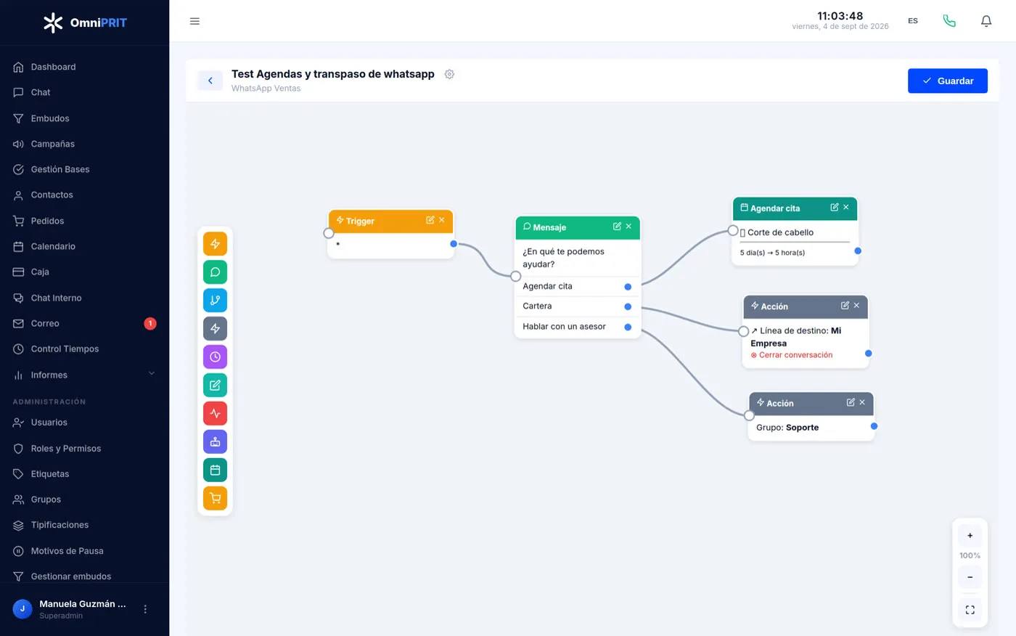Image resolution: width=1016 pixels, height=636 pixels.
Task: Add the red activity pulse node
Action: (x=215, y=414)
